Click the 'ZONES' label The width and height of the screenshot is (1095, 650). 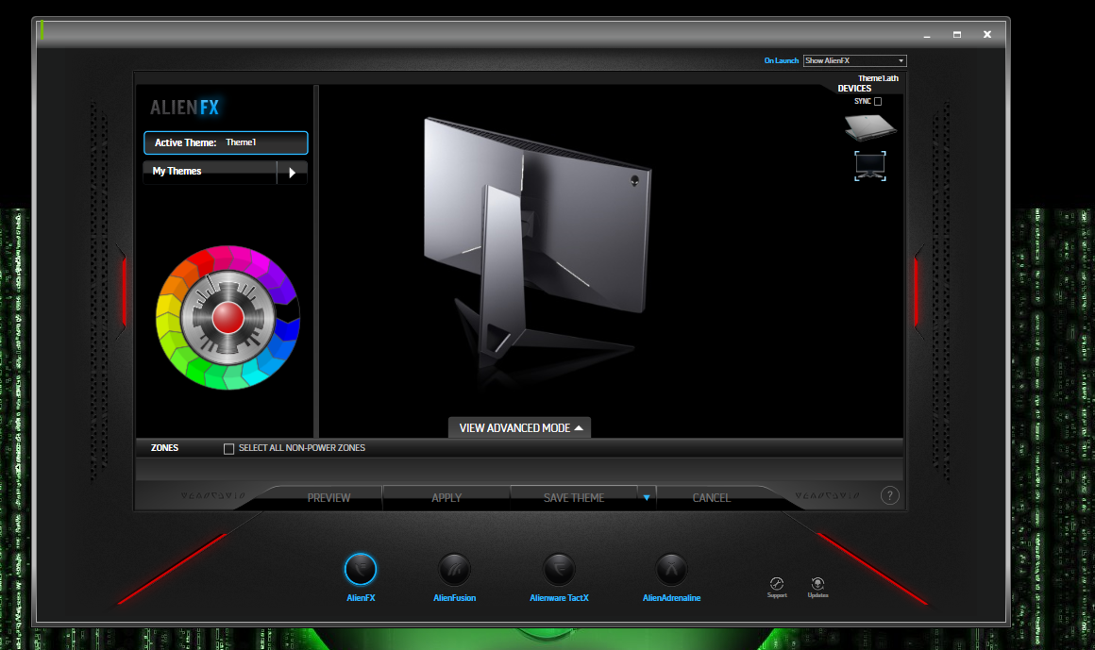coord(165,448)
